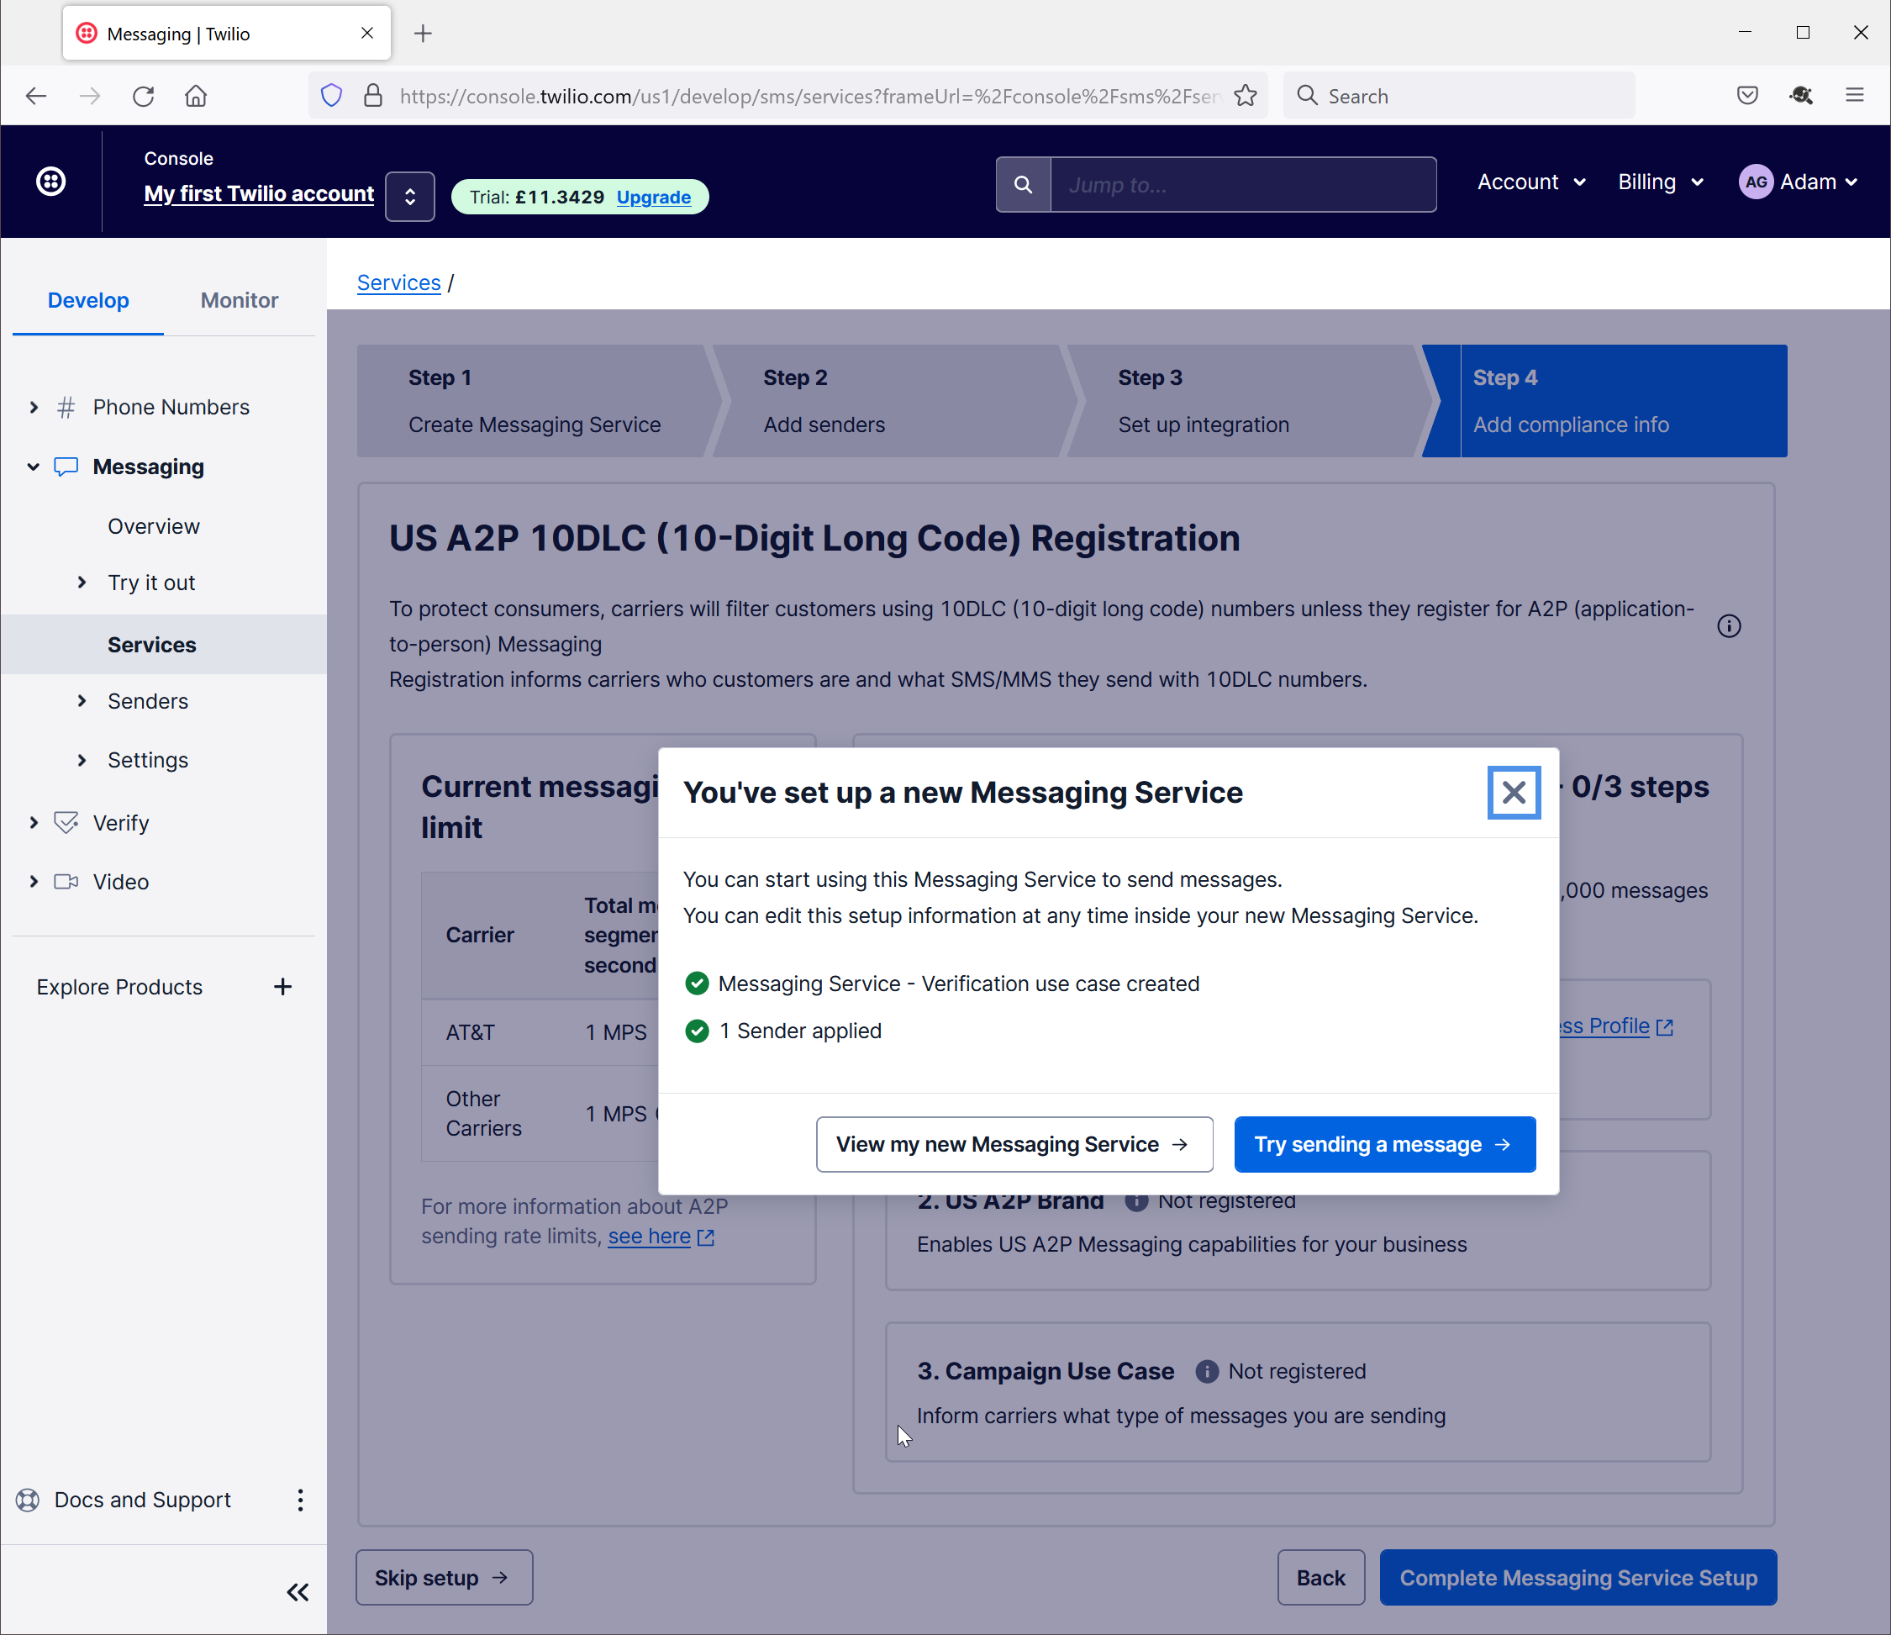This screenshot has height=1635, width=1891.
Task: Bookmark this page with star icon
Action: [1245, 96]
